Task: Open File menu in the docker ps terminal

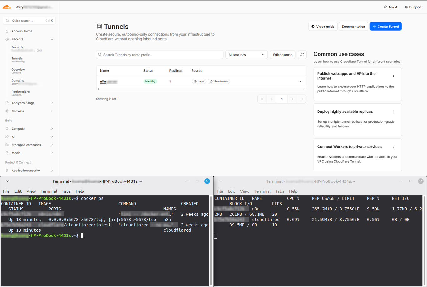Action: pos(6,191)
